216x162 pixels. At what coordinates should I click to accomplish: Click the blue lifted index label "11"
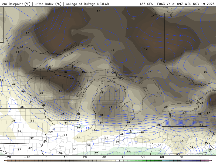[x=82, y=131]
